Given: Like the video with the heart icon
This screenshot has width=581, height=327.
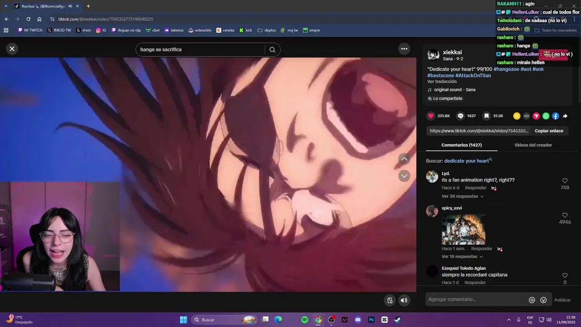Looking at the screenshot, I should (x=431, y=116).
